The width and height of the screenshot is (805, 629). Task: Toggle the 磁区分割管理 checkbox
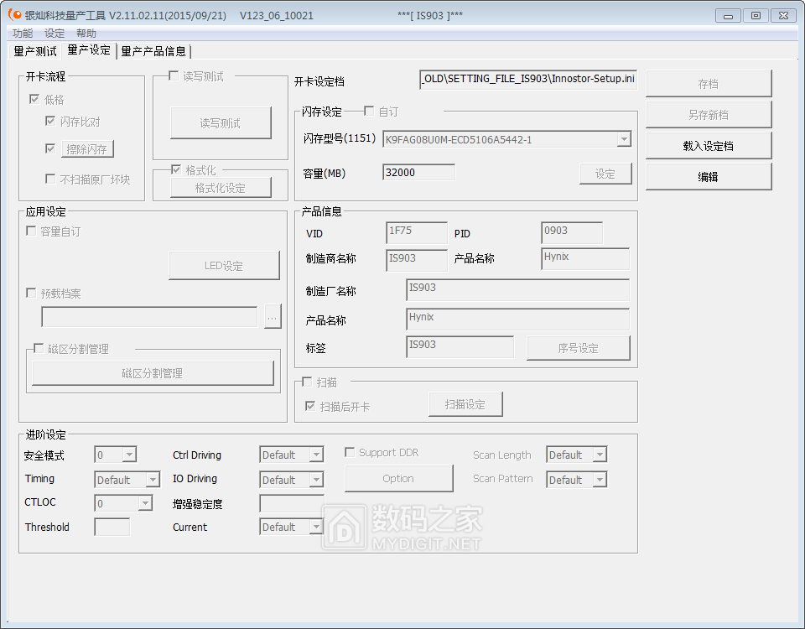[x=39, y=349]
